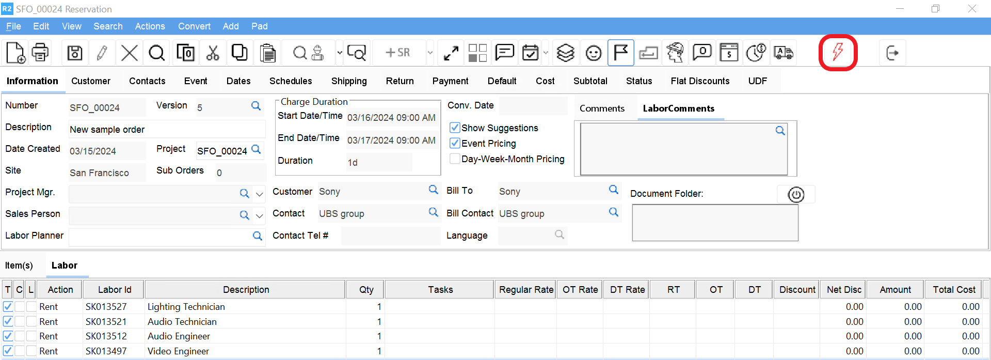
Task: Click the red lightning bolt icon
Action: pos(838,52)
